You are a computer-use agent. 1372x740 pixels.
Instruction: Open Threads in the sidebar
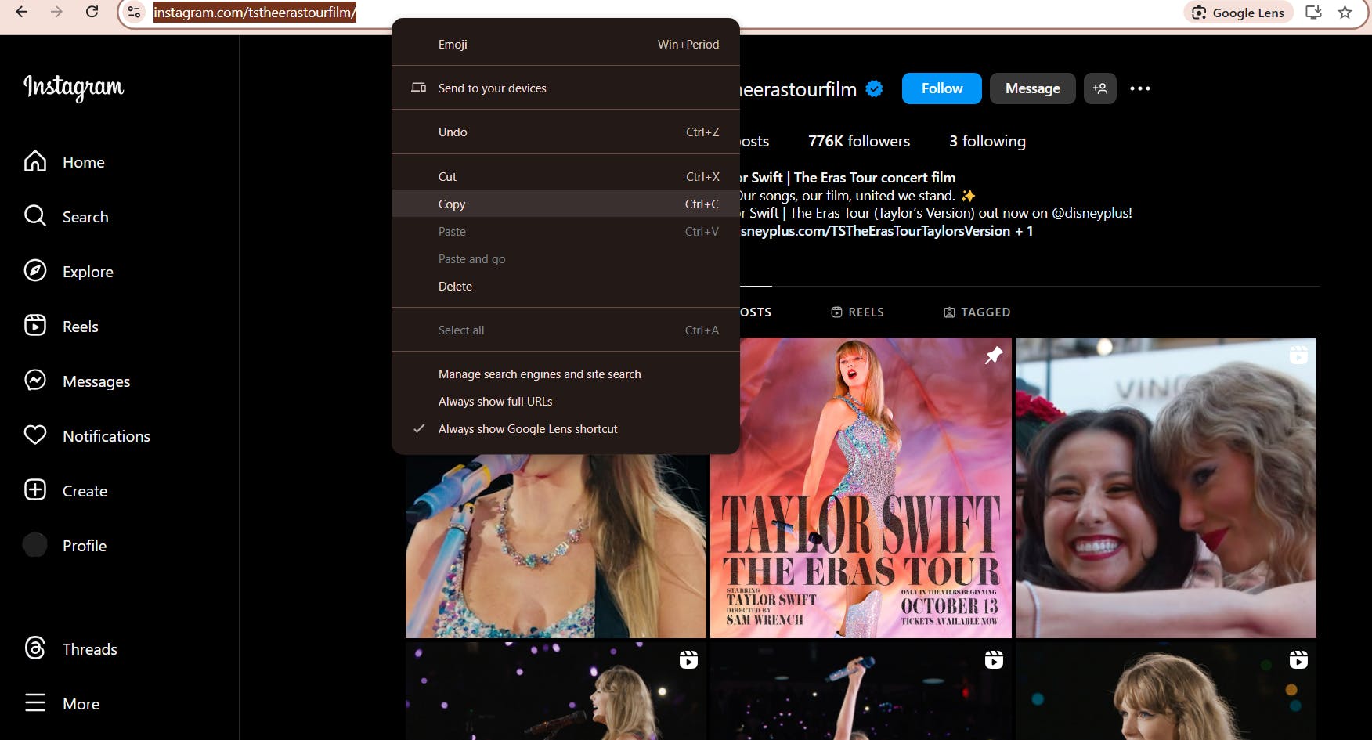click(70, 649)
